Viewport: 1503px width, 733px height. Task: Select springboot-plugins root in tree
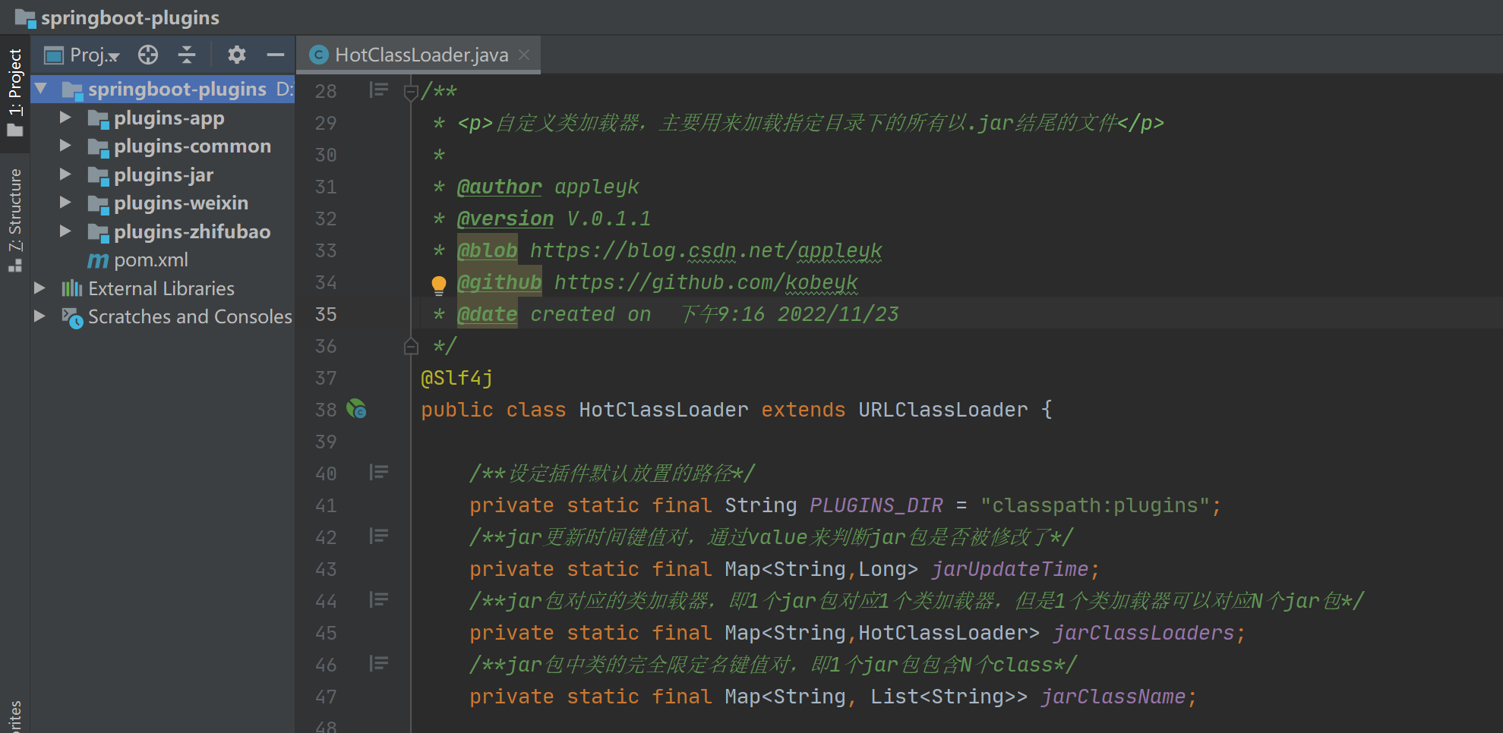(177, 90)
